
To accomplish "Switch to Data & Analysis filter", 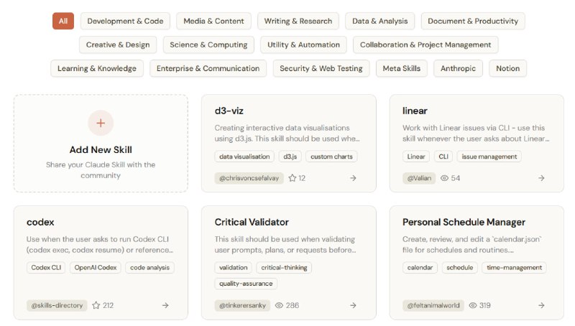I will [x=379, y=21].
